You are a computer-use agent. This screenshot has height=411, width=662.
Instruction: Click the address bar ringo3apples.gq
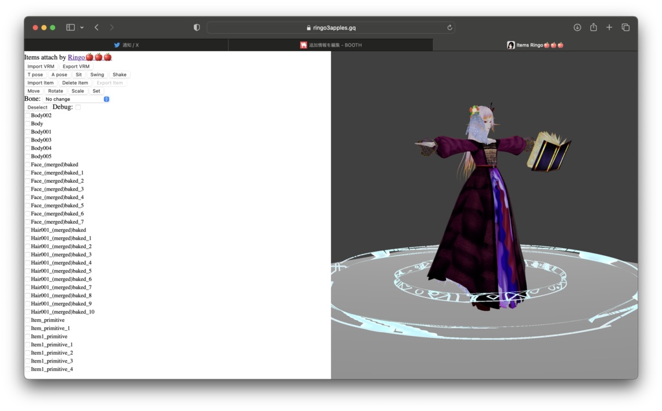point(330,27)
